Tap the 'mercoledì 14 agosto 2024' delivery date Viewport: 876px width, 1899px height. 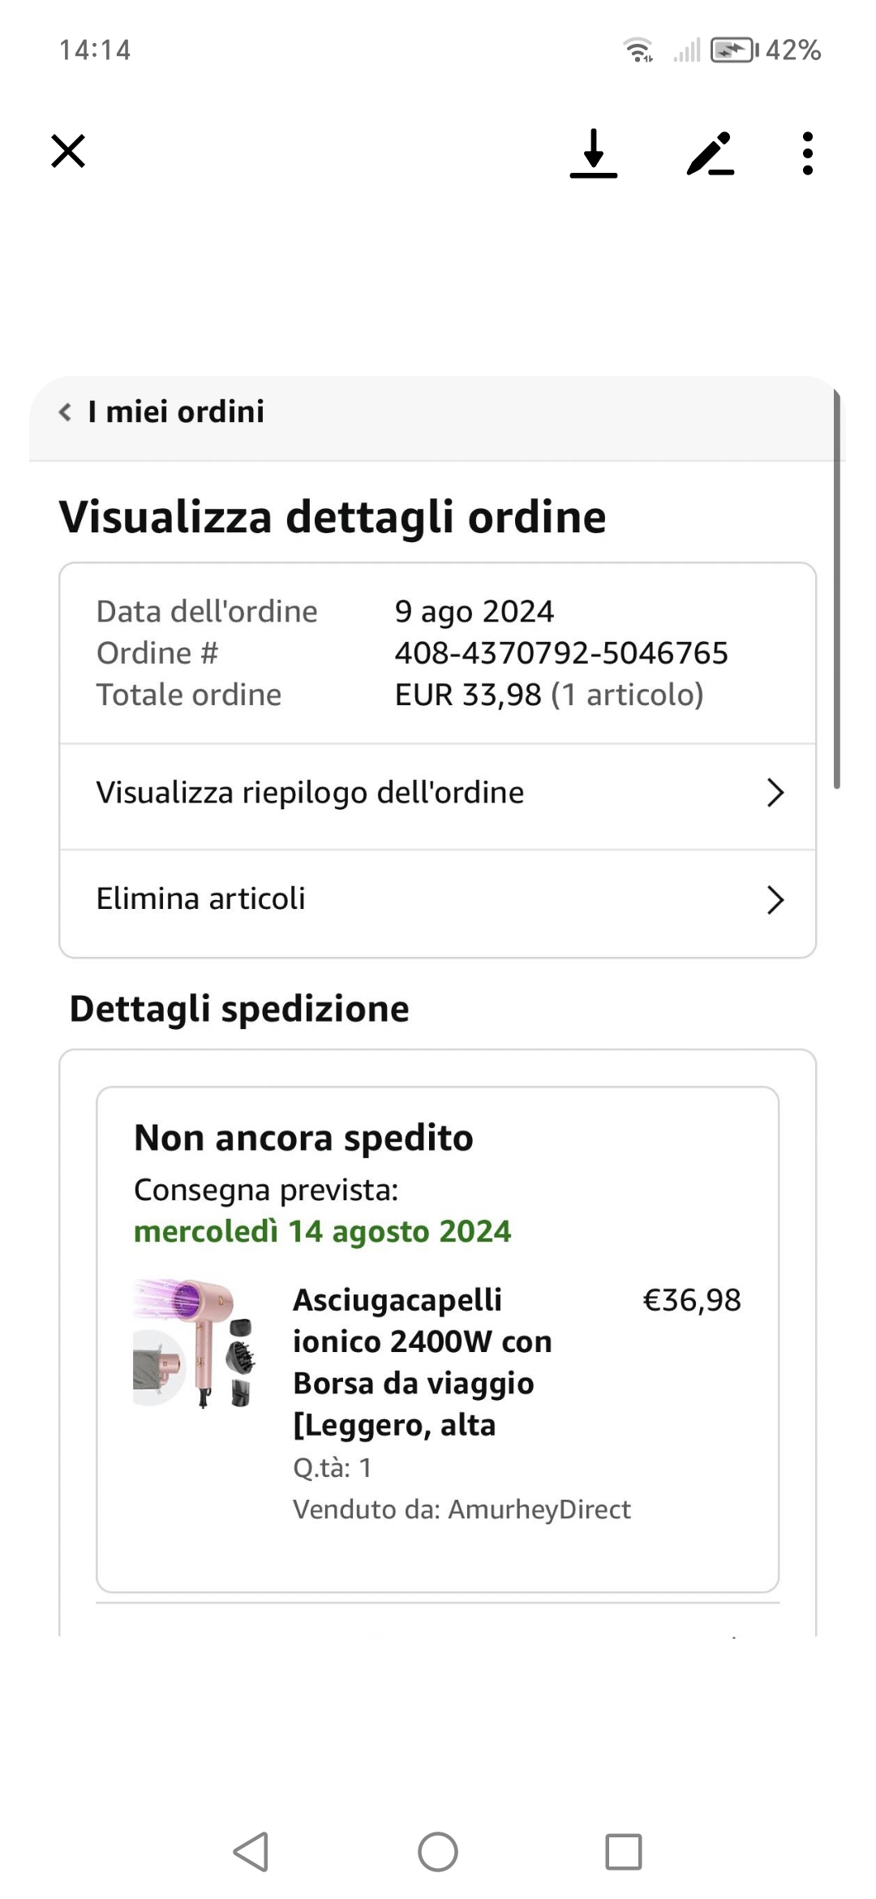pos(322,1232)
